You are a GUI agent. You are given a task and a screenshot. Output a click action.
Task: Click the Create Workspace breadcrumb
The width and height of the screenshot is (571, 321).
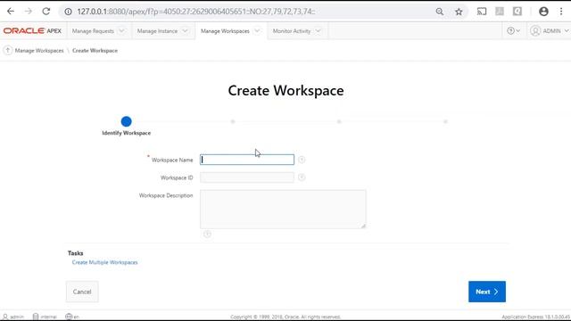(95, 51)
